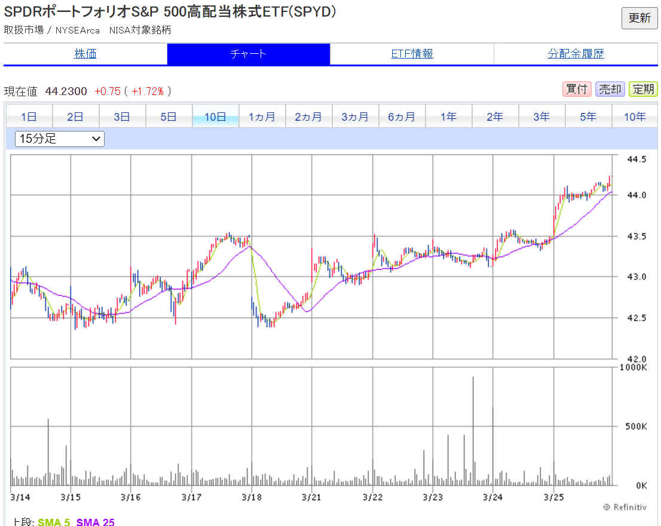The height and width of the screenshot is (526, 661).
Task: Select the 10年 chart period
Action: click(635, 117)
